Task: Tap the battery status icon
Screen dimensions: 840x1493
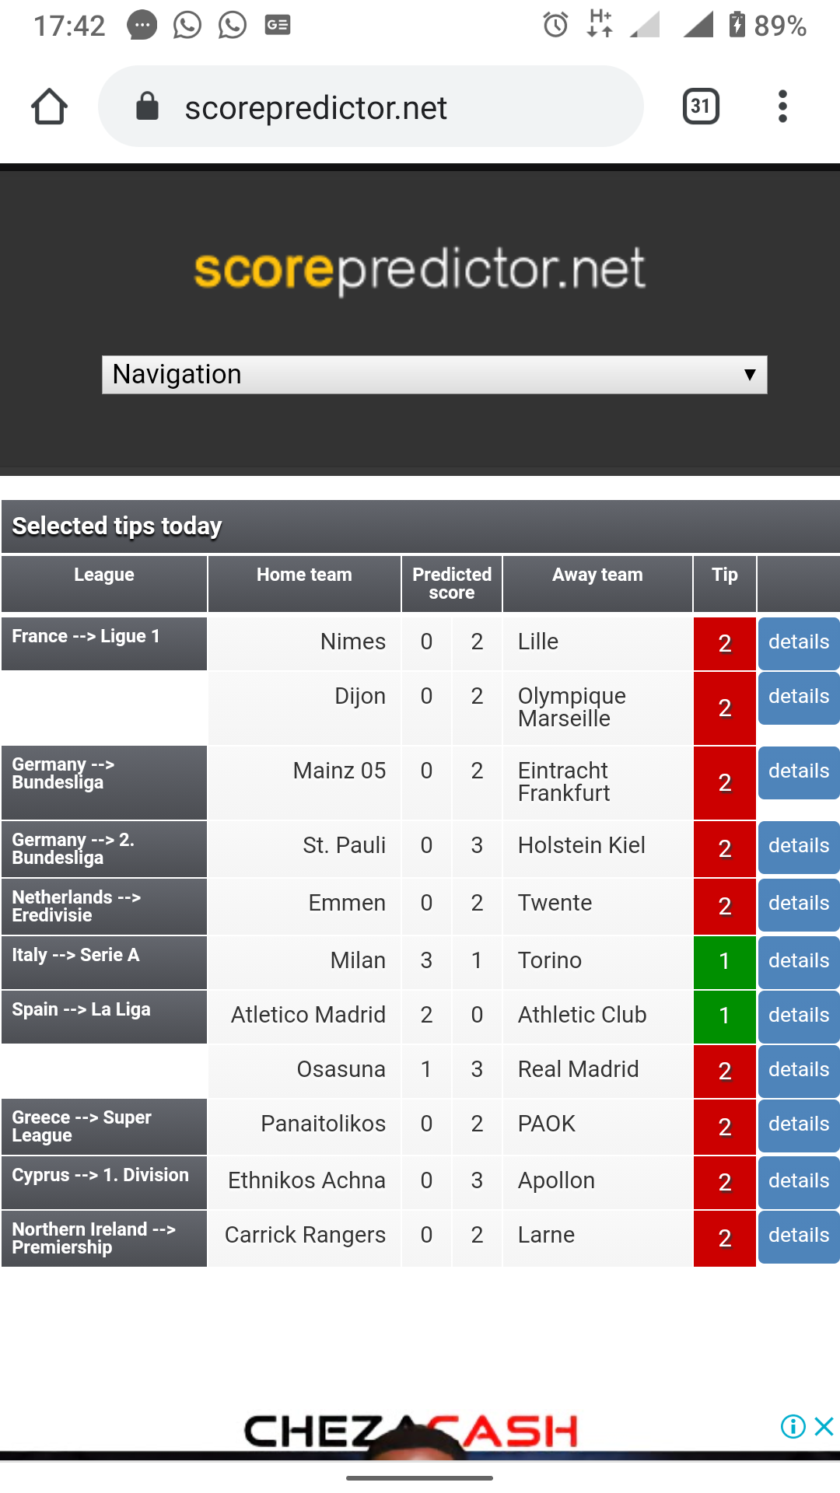Action: [x=737, y=25]
